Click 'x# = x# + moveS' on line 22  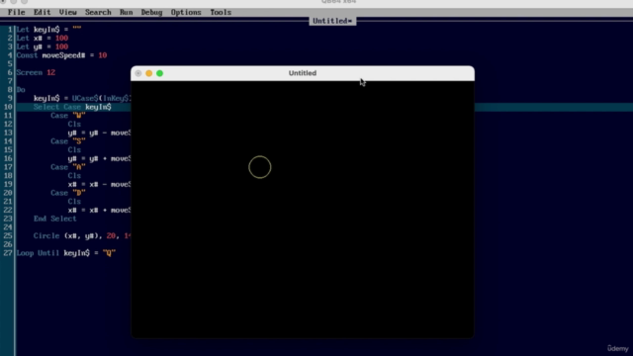tap(99, 211)
